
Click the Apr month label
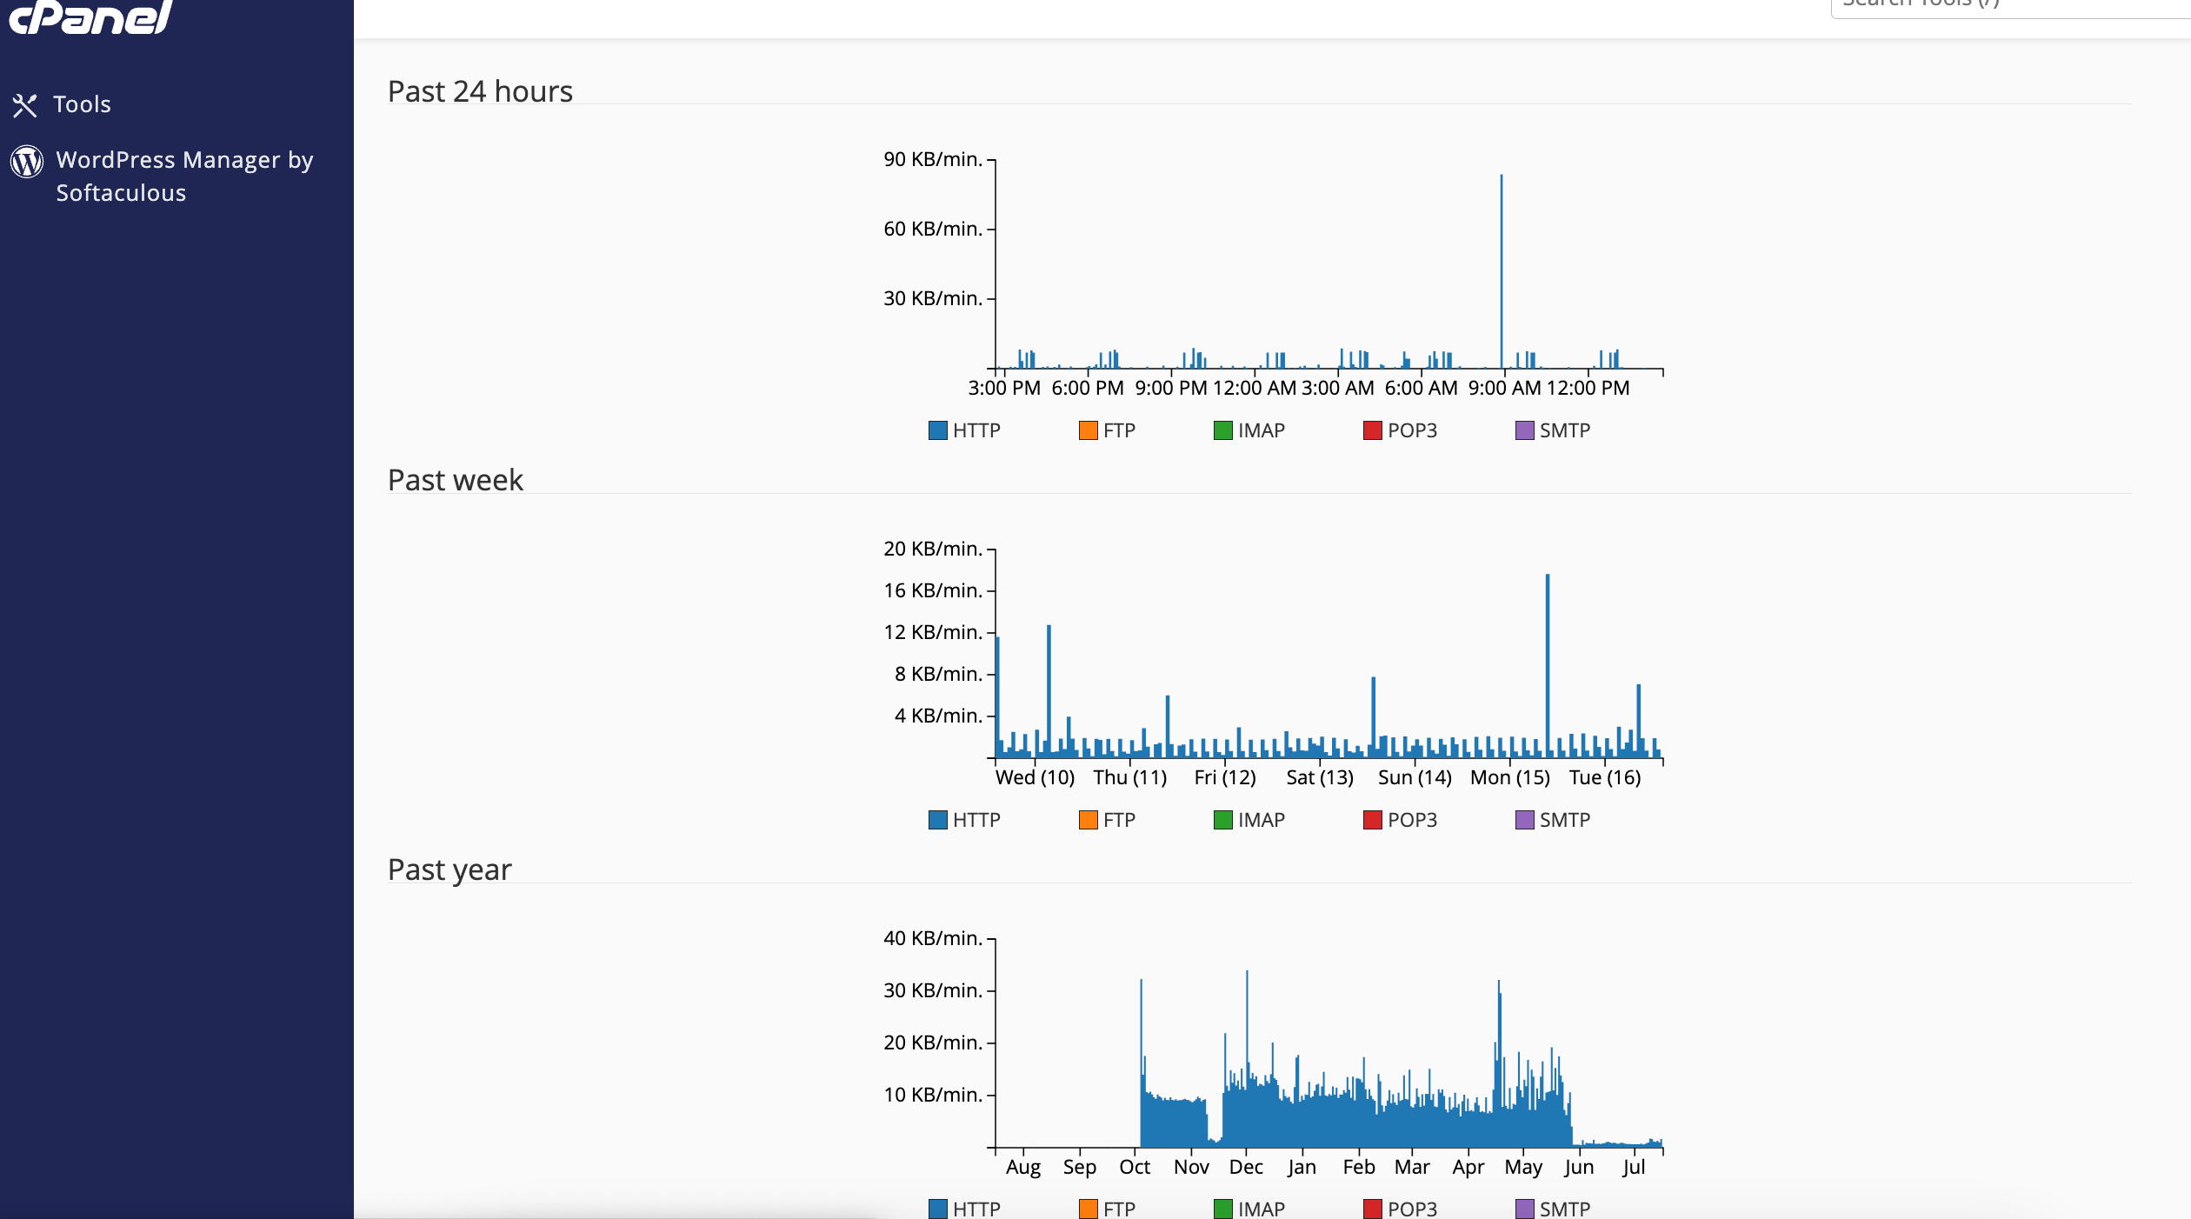(1468, 1168)
